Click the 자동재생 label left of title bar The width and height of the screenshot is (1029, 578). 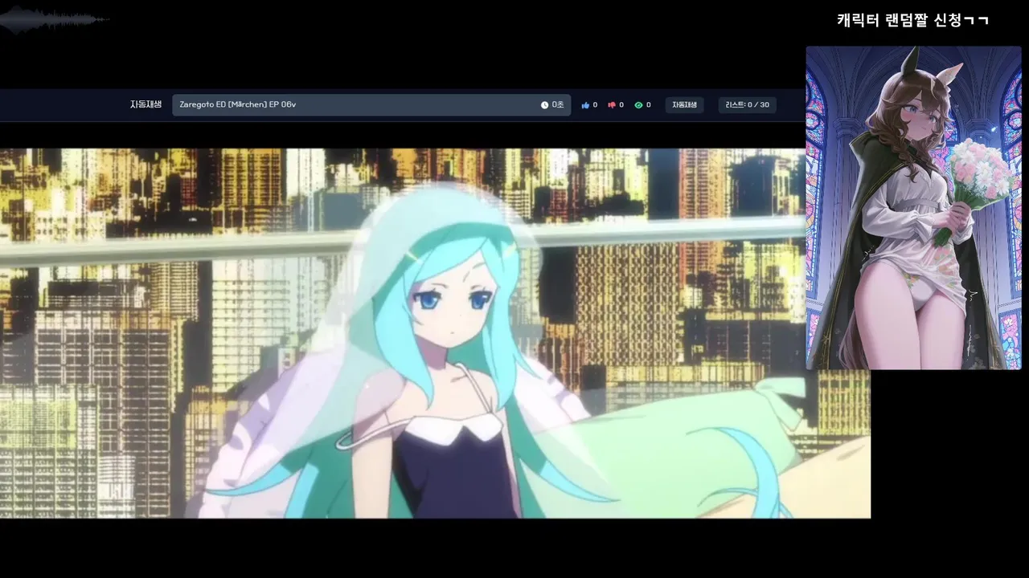(x=146, y=105)
